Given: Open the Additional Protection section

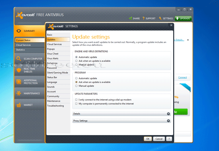Looking at the screenshot, I should click(x=29, y=82).
